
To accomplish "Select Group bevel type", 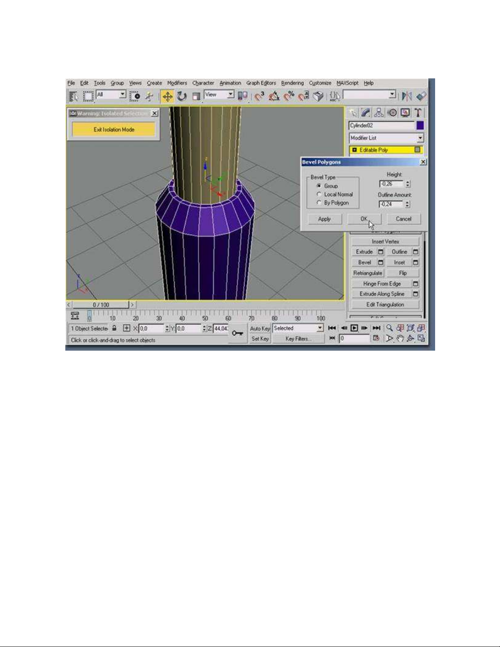I will click(x=319, y=186).
